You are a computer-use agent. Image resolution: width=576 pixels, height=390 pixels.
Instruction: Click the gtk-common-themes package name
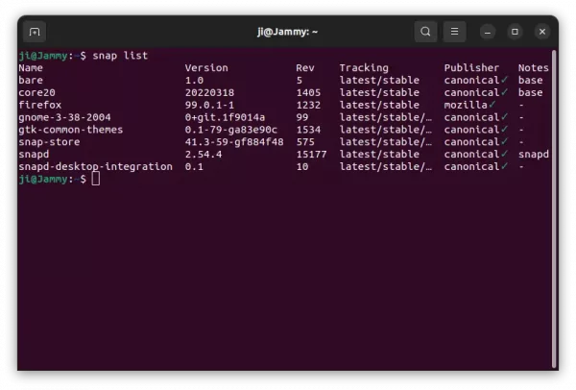(x=71, y=130)
